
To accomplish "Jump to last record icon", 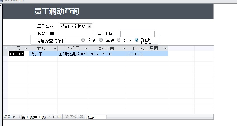I will [x=54, y=117].
